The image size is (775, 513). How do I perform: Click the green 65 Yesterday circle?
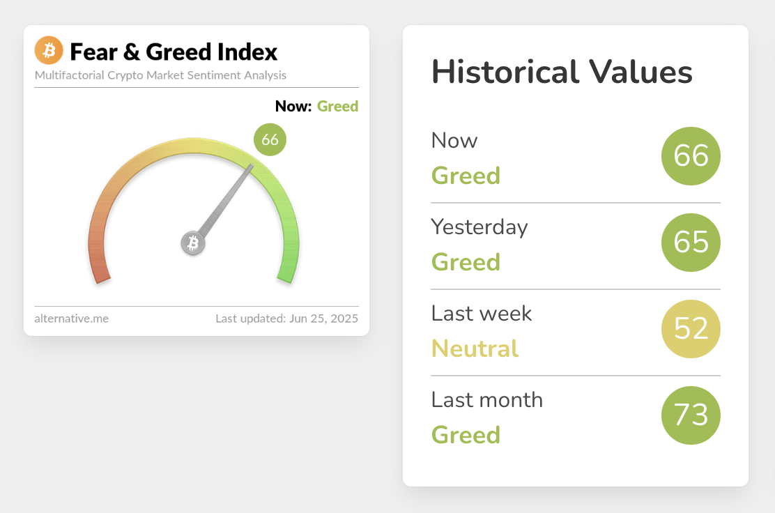click(x=690, y=243)
